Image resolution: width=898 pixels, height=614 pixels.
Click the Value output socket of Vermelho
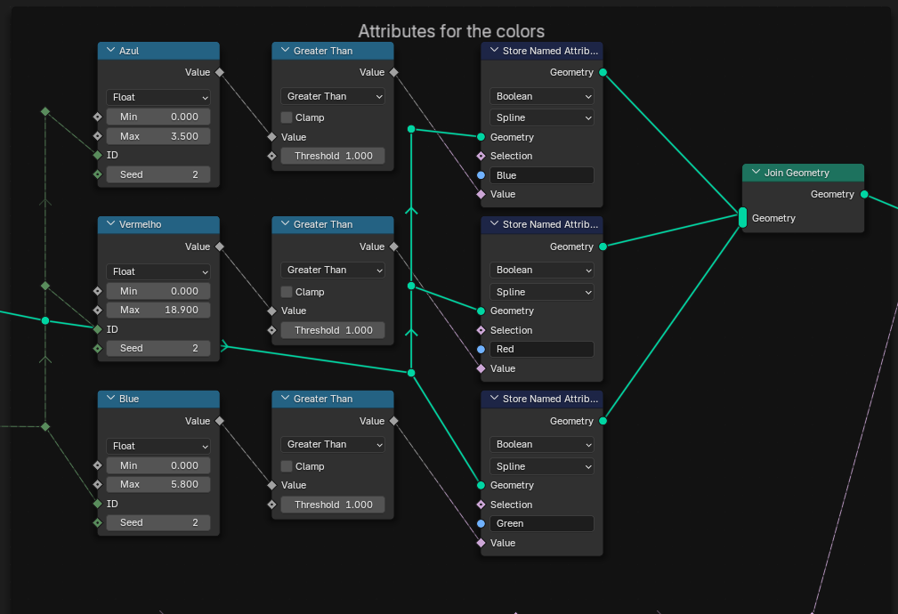(219, 246)
